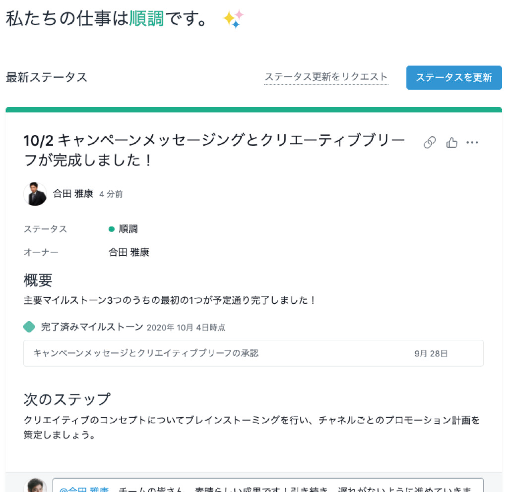The height and width of the screenshot is (492, 507).
Task: Copy the status update link
Action: click(x=429, y=142)
